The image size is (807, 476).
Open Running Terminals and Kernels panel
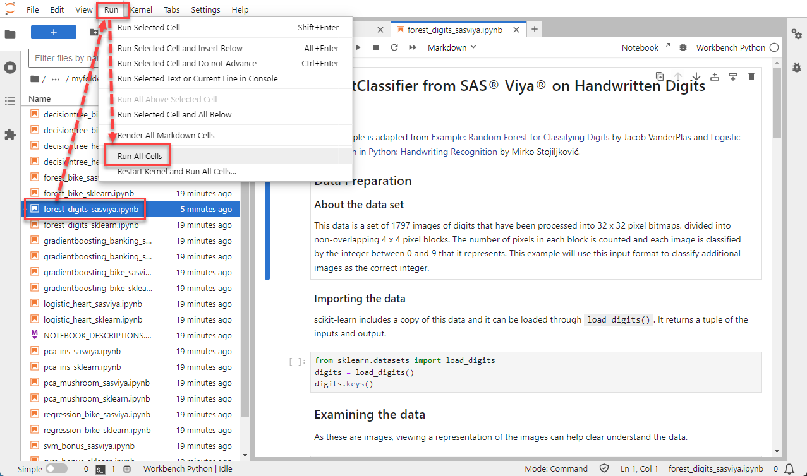tap(10, 68)
